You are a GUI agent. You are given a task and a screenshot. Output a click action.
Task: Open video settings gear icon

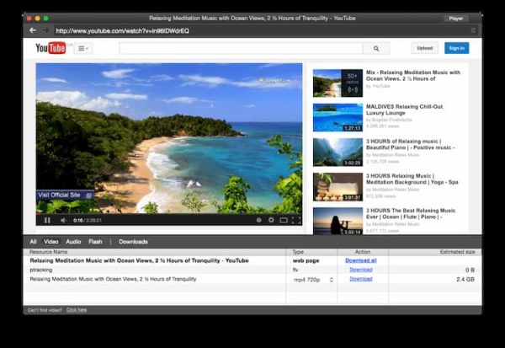click(x=271, y=220)
